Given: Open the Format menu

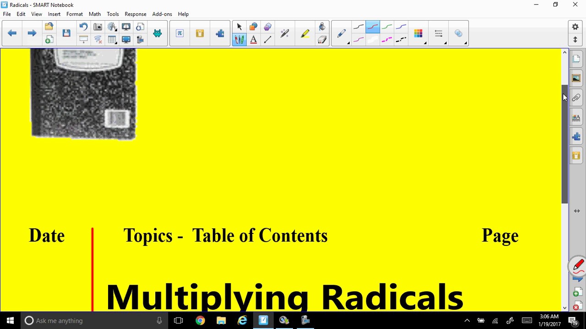Looking at the screenshot, I should 75,14.
